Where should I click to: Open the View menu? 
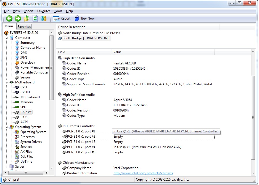[x=16, y=11]
